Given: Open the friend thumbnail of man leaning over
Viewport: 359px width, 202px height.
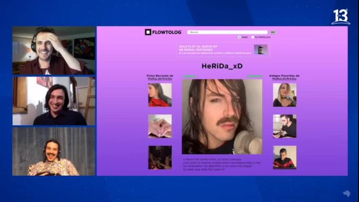Looking at the screenshot, I should coord(285,126).
